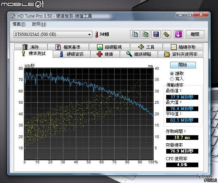
Task: Click the HD Tune Pro 3.50 title text
Action: pos(54,16)
